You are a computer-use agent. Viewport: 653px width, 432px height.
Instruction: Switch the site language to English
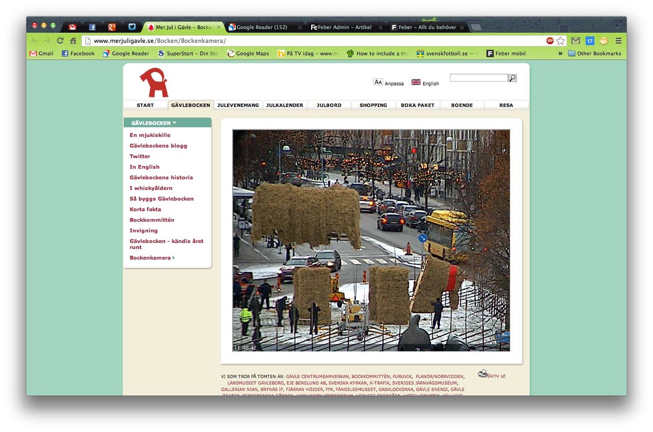[x=425, y=83]
